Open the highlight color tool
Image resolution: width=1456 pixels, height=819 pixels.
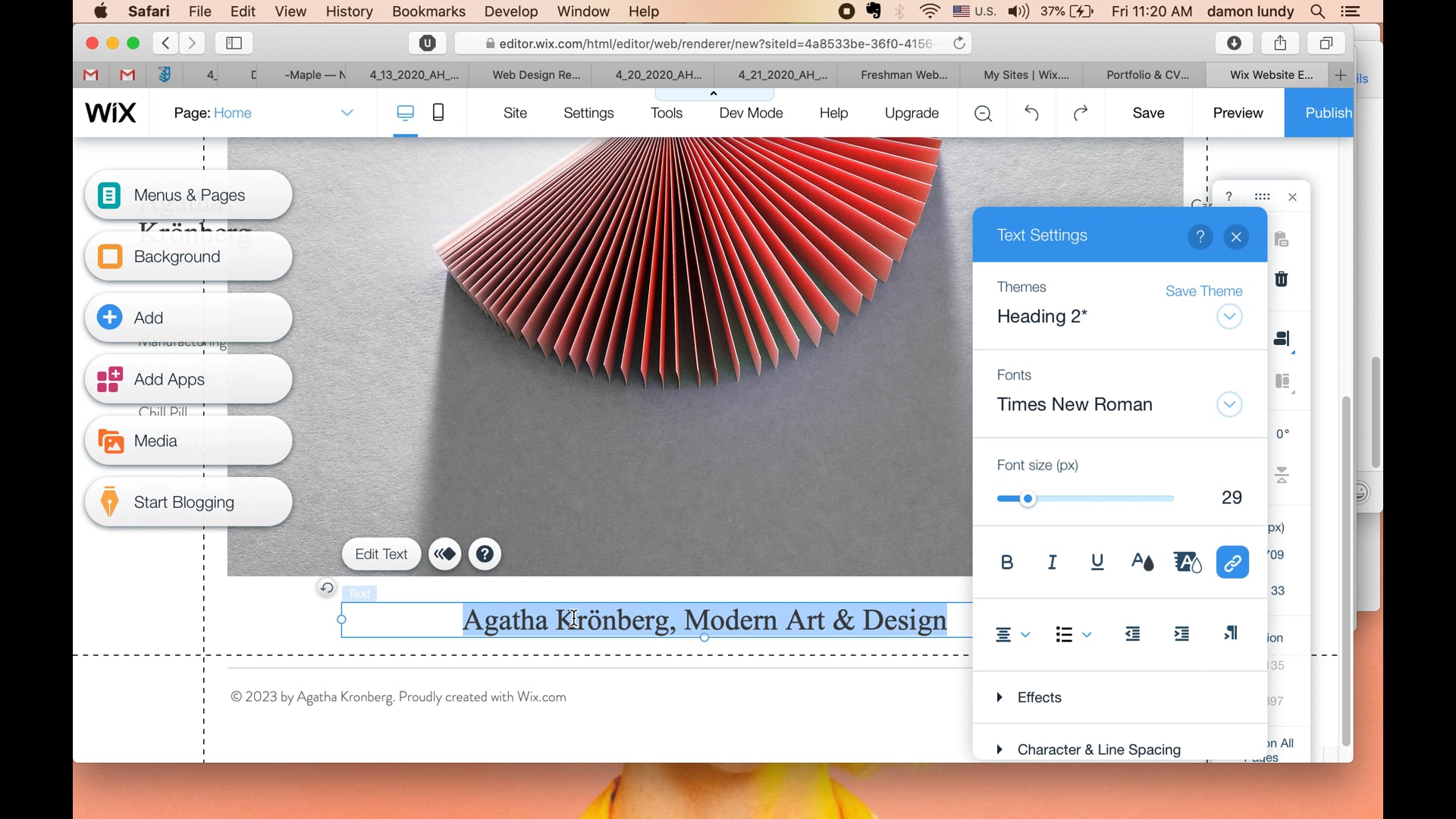[x=1187, y=562]
